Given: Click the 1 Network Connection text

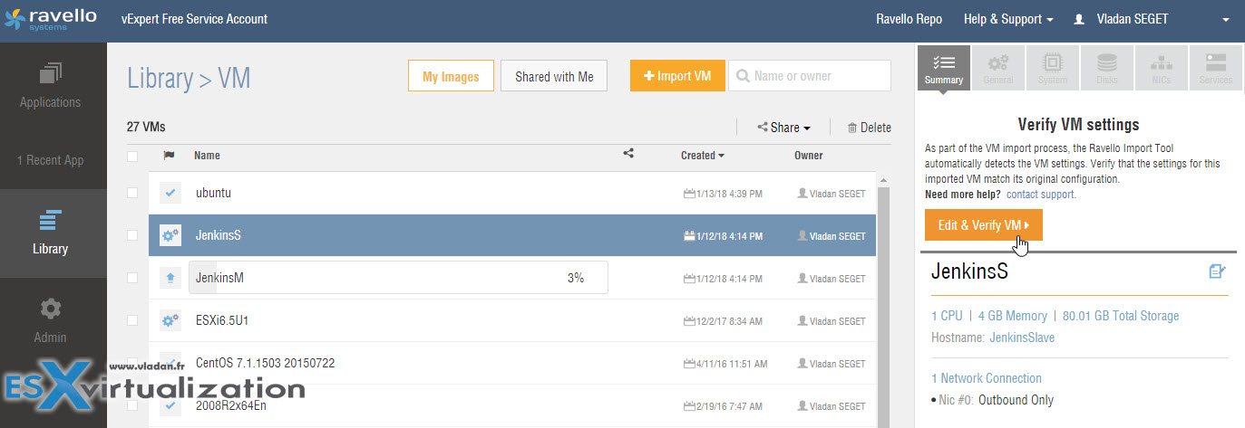Looking at the screenshot, I should 987,378.
